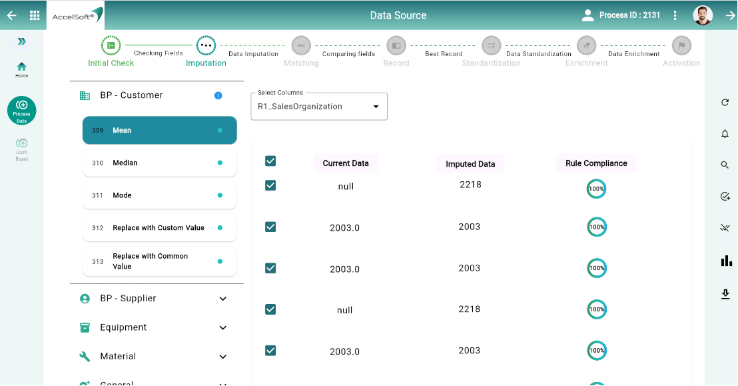Click the info icon beside BP - Customer
Viewport: 738px width, 386px height.
[218, 95]
